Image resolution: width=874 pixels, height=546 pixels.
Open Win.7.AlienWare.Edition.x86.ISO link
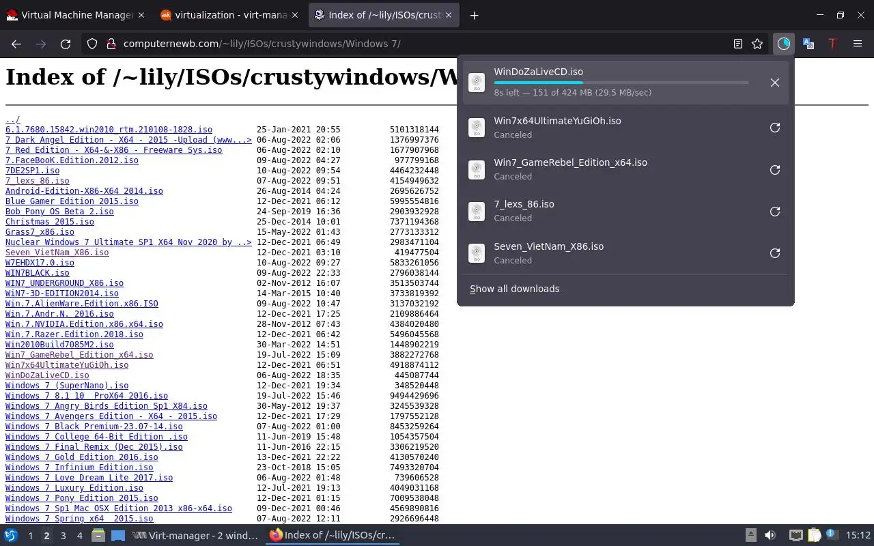[82, 304]
